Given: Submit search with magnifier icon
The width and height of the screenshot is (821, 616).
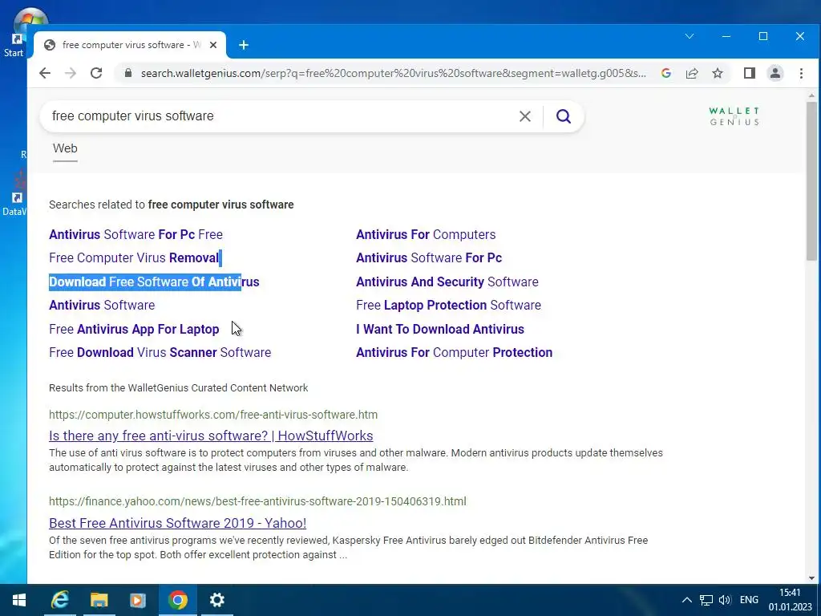Looking at the screenshot, I should (564, 116).
